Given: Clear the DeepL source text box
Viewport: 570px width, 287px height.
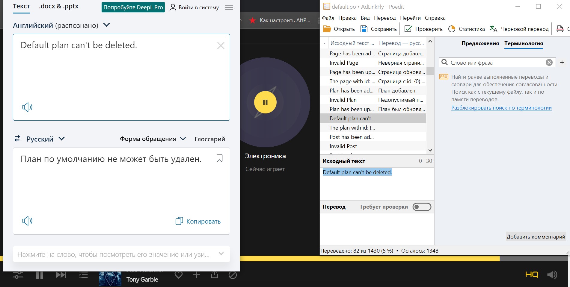Looking at the screenshot, I should click(x=221, y=46).
